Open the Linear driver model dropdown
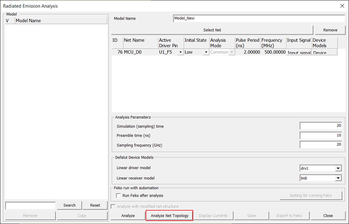The height and width of the screenshot is (224, 349). pos(338,168)
